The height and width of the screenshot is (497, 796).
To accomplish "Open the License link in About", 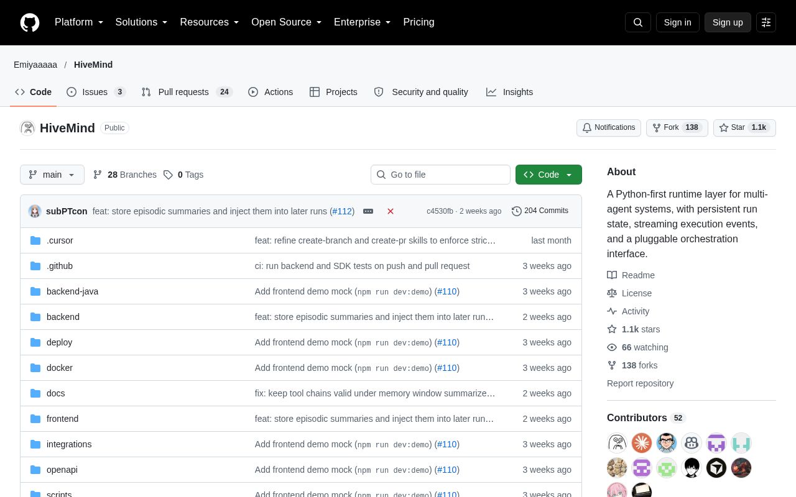I will point(630,293).
